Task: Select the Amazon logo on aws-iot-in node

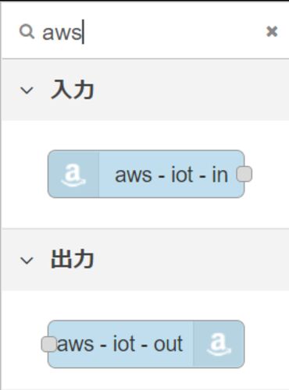Action: (73, 174)
